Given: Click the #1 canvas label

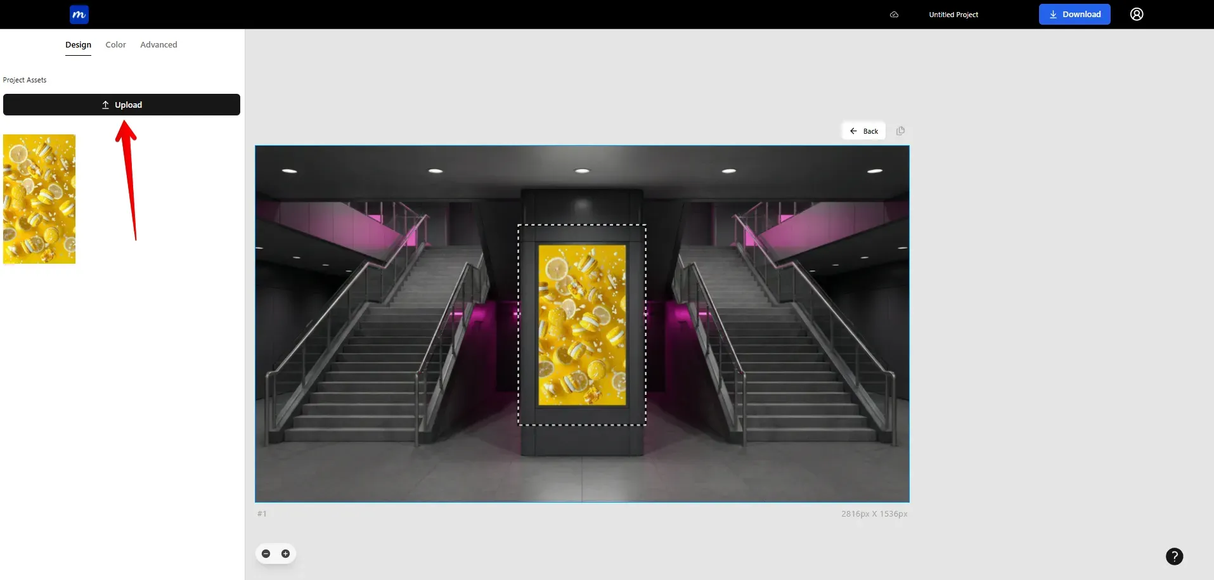Looking at the screenshot, I should coord(262,513).
